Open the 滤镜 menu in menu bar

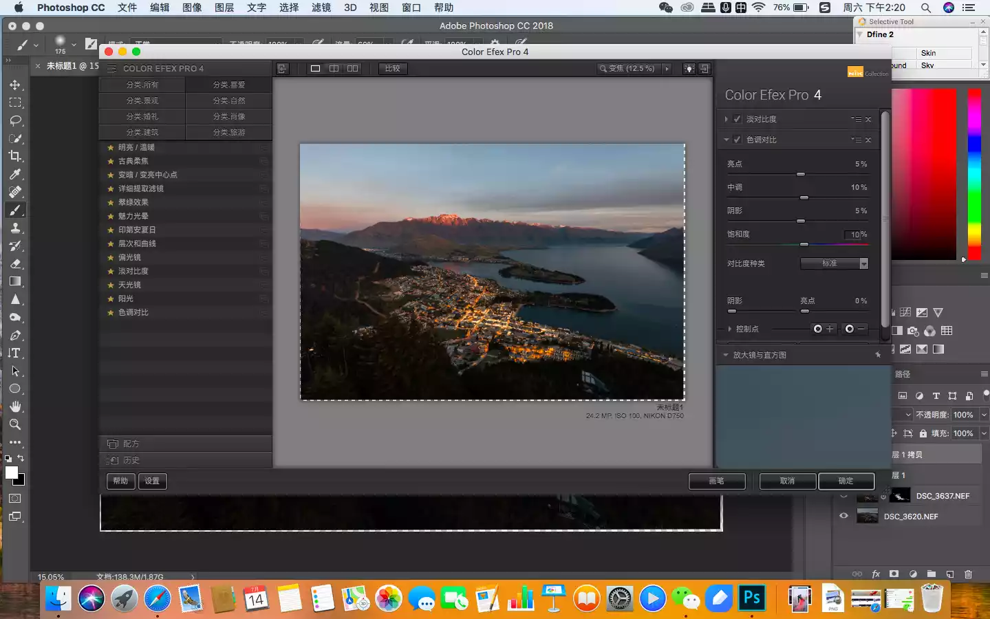tap(321, 8)
